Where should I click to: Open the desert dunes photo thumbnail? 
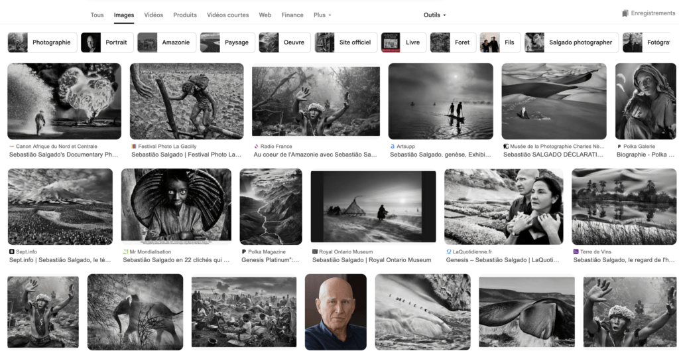(x=554, y=101)
